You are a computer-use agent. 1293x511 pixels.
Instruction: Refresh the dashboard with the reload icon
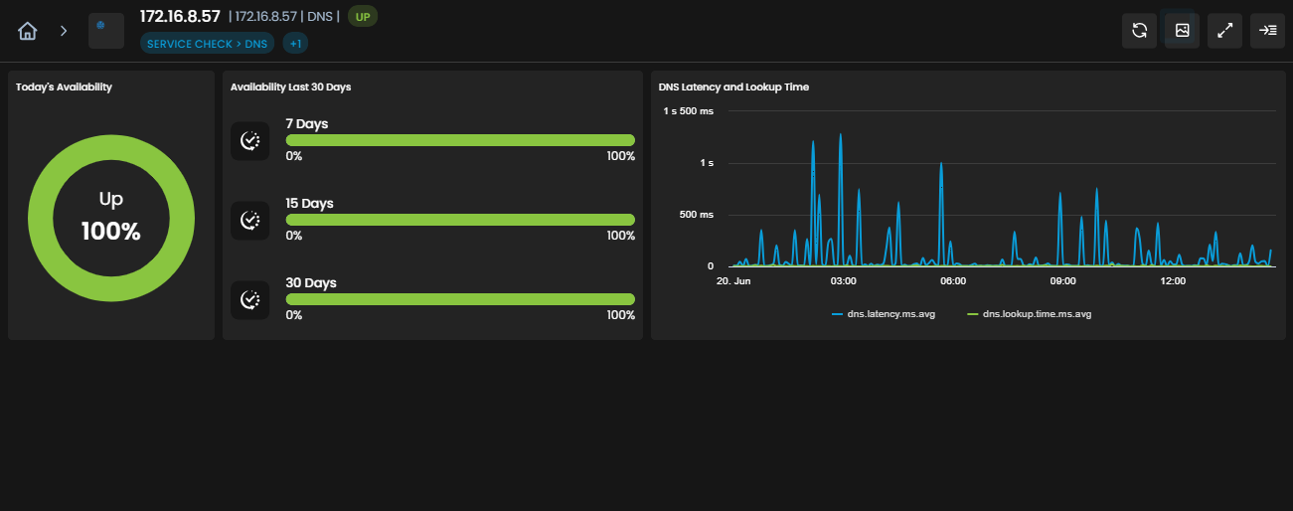pyautogui.click(x=1139, y=31)
